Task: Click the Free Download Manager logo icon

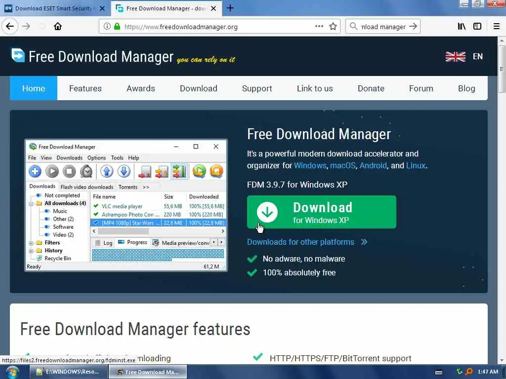Action: click(x=18, y=55)
